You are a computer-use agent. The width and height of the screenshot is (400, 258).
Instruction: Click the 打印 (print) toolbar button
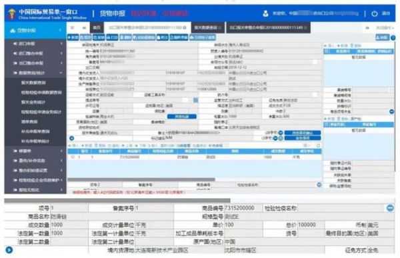tap(112, 37)
